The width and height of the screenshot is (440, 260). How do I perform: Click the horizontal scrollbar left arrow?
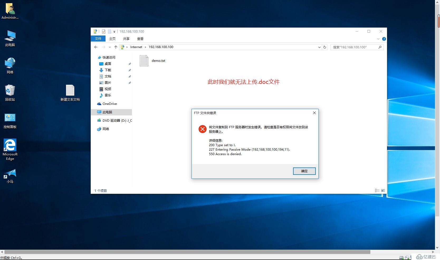(x=2, y=252)
